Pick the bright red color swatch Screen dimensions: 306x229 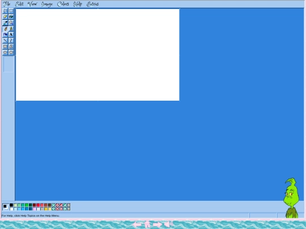coord(38,205)
